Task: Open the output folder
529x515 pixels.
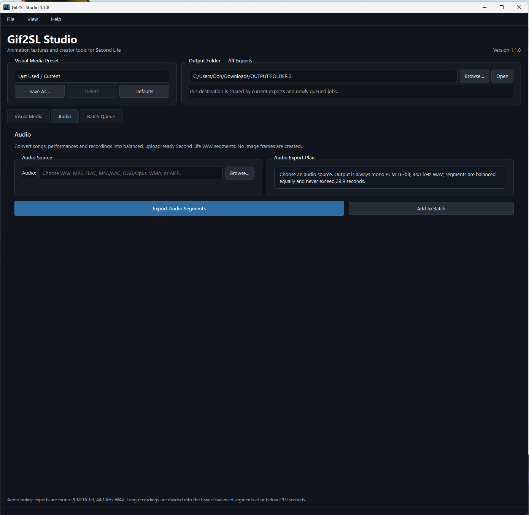Action: tap(502, 76)
